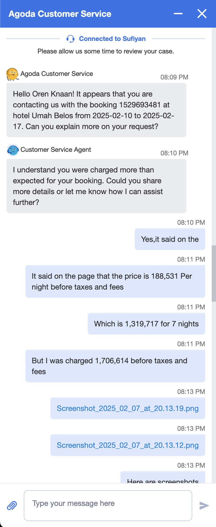216x527 pixels.
Task: Click the 188,531 Per night message bubble
Action: pyautogui.click(x=115, y=281)
